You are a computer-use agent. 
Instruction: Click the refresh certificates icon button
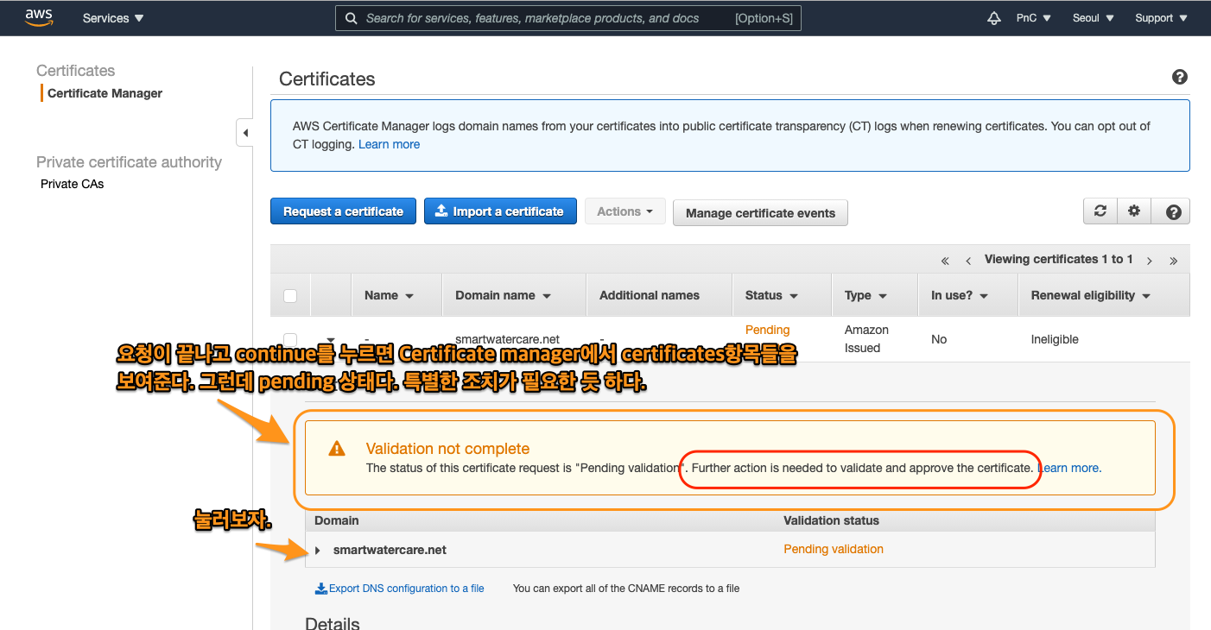click(1100, 211)
